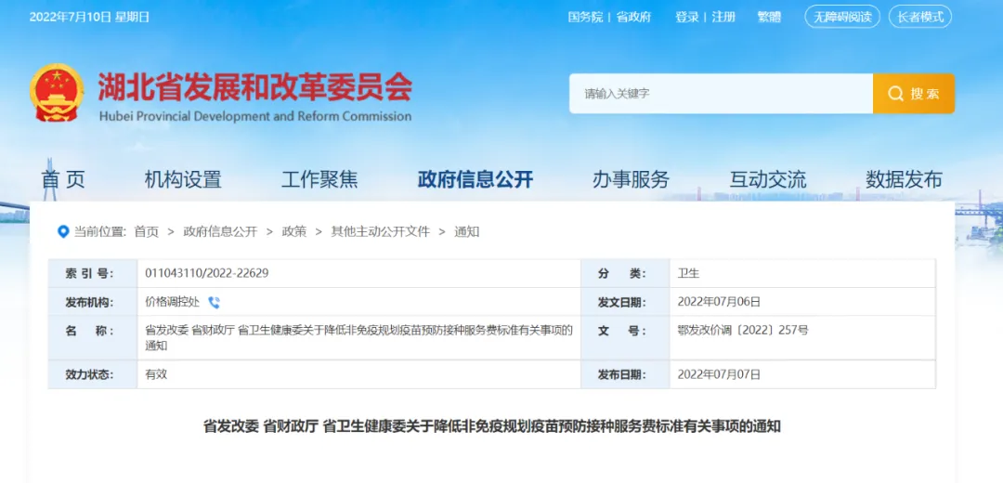
Task: Open 数据发布 in the navigation bar
Action: tap(904, 180)
